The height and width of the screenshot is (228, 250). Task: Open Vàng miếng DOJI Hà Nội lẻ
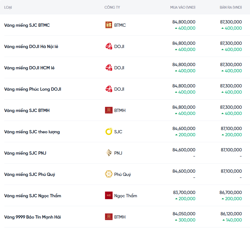[31, 46]
